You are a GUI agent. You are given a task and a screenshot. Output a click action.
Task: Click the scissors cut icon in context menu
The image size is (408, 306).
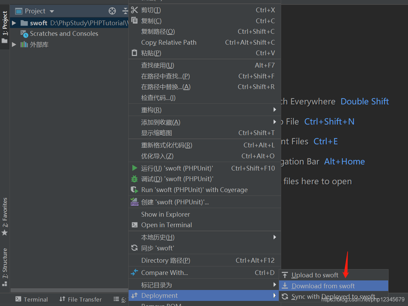tap(134, 10)
